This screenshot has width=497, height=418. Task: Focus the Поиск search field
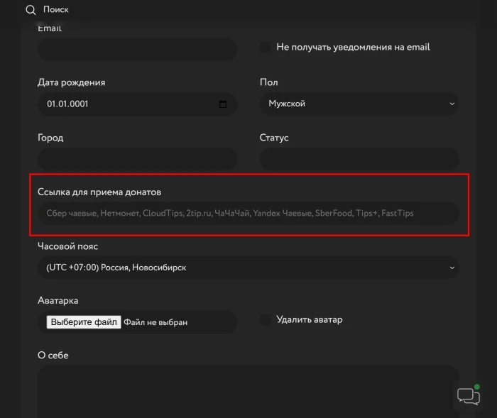57,10
